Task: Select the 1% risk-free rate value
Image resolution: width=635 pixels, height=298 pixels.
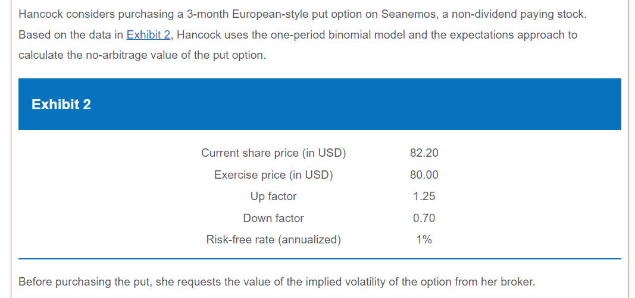Action: [x=424, y=240]
